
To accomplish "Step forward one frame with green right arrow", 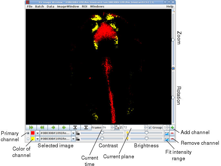I will (x=64, y=127).
